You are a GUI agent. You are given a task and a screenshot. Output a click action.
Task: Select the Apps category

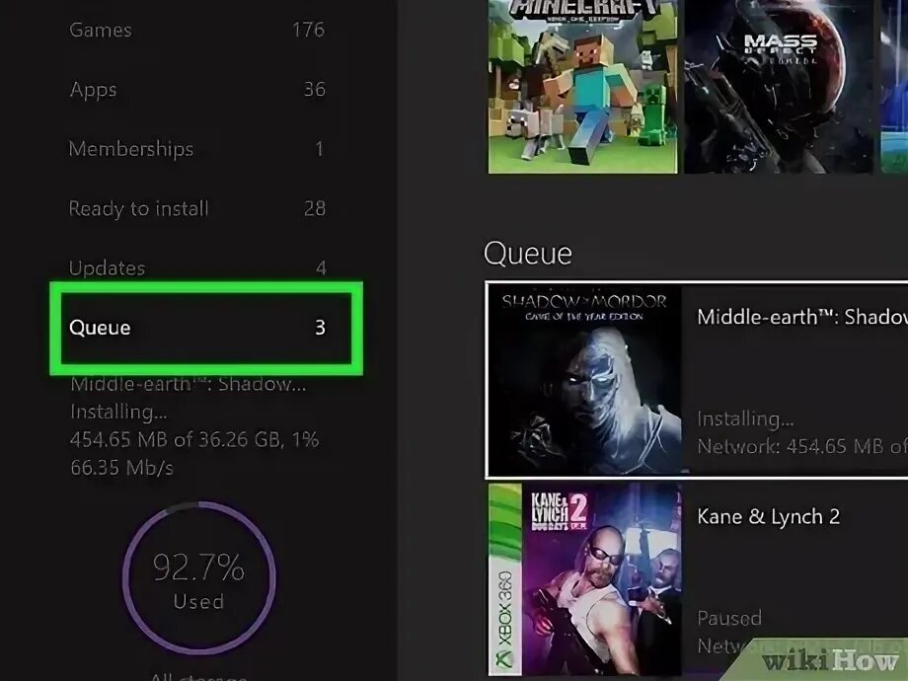coord(196,89)
